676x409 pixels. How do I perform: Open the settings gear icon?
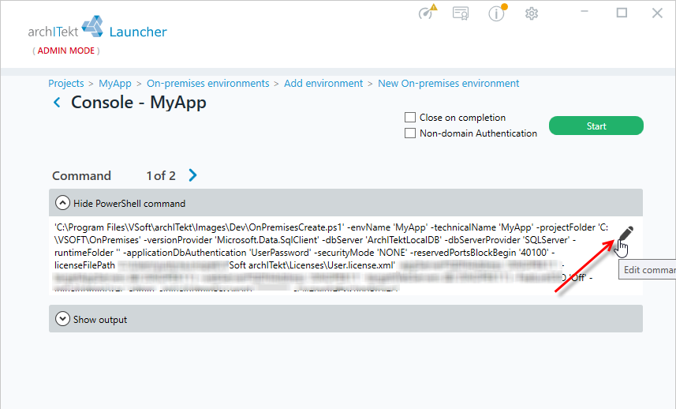point(532,13)
